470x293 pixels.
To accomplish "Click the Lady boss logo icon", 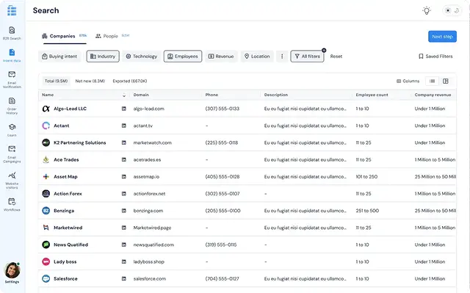I will pos(46,261).
